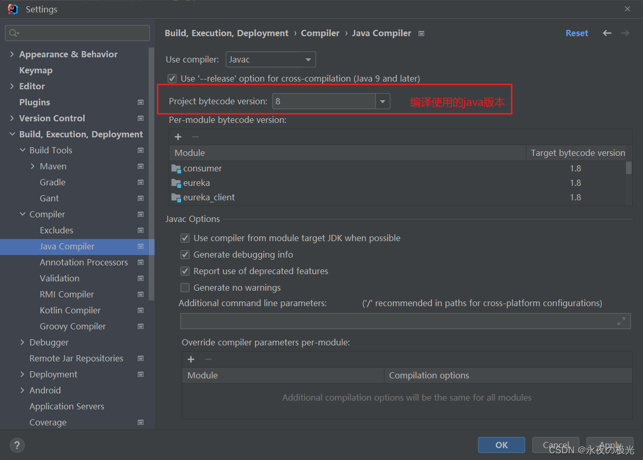Image resolution: width=643 pixels, height=460 pixels.
Task: Open Annotation Processors settings
Action: pyautogui.click(x=84, y=262)
